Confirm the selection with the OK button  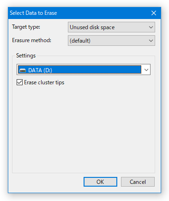click(100, 182)
